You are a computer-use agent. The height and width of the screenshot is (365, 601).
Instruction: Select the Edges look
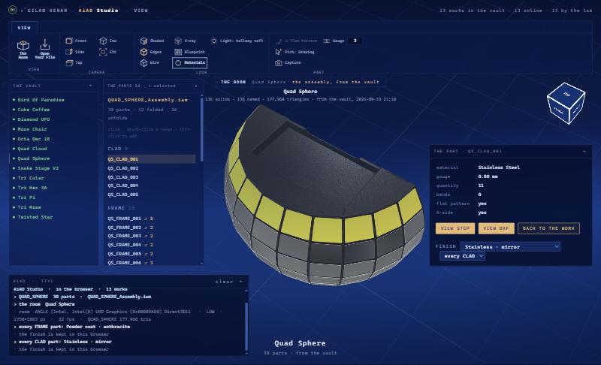click(151, 52)
